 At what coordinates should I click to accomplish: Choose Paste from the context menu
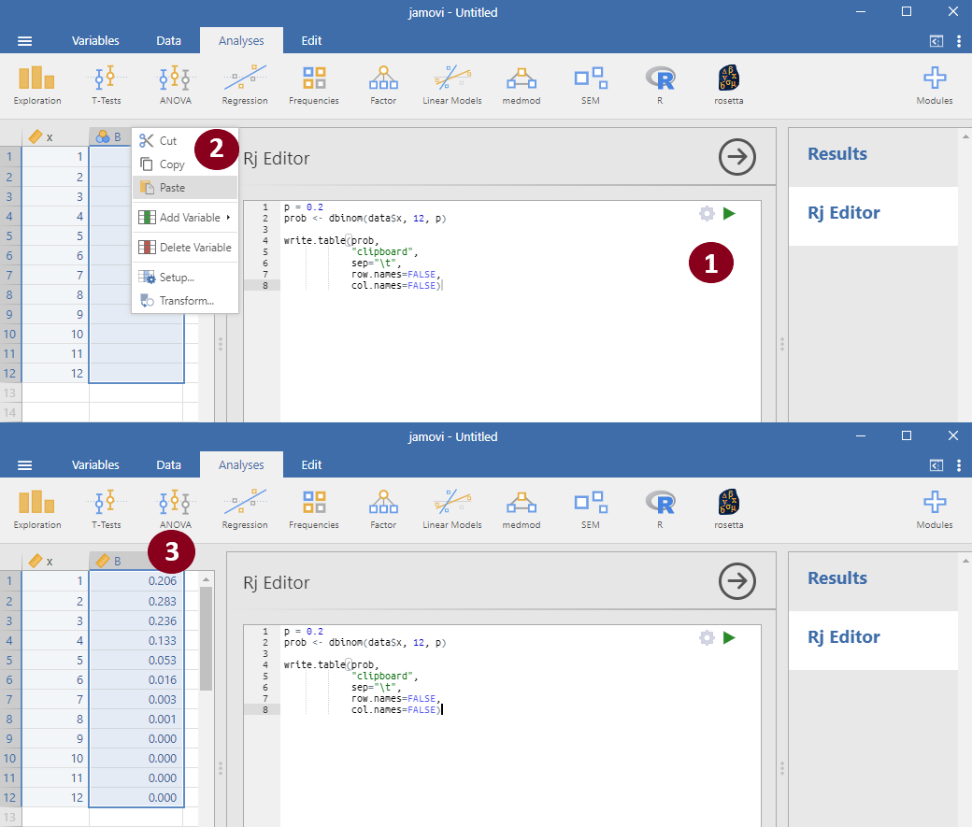tap(185, 188)
